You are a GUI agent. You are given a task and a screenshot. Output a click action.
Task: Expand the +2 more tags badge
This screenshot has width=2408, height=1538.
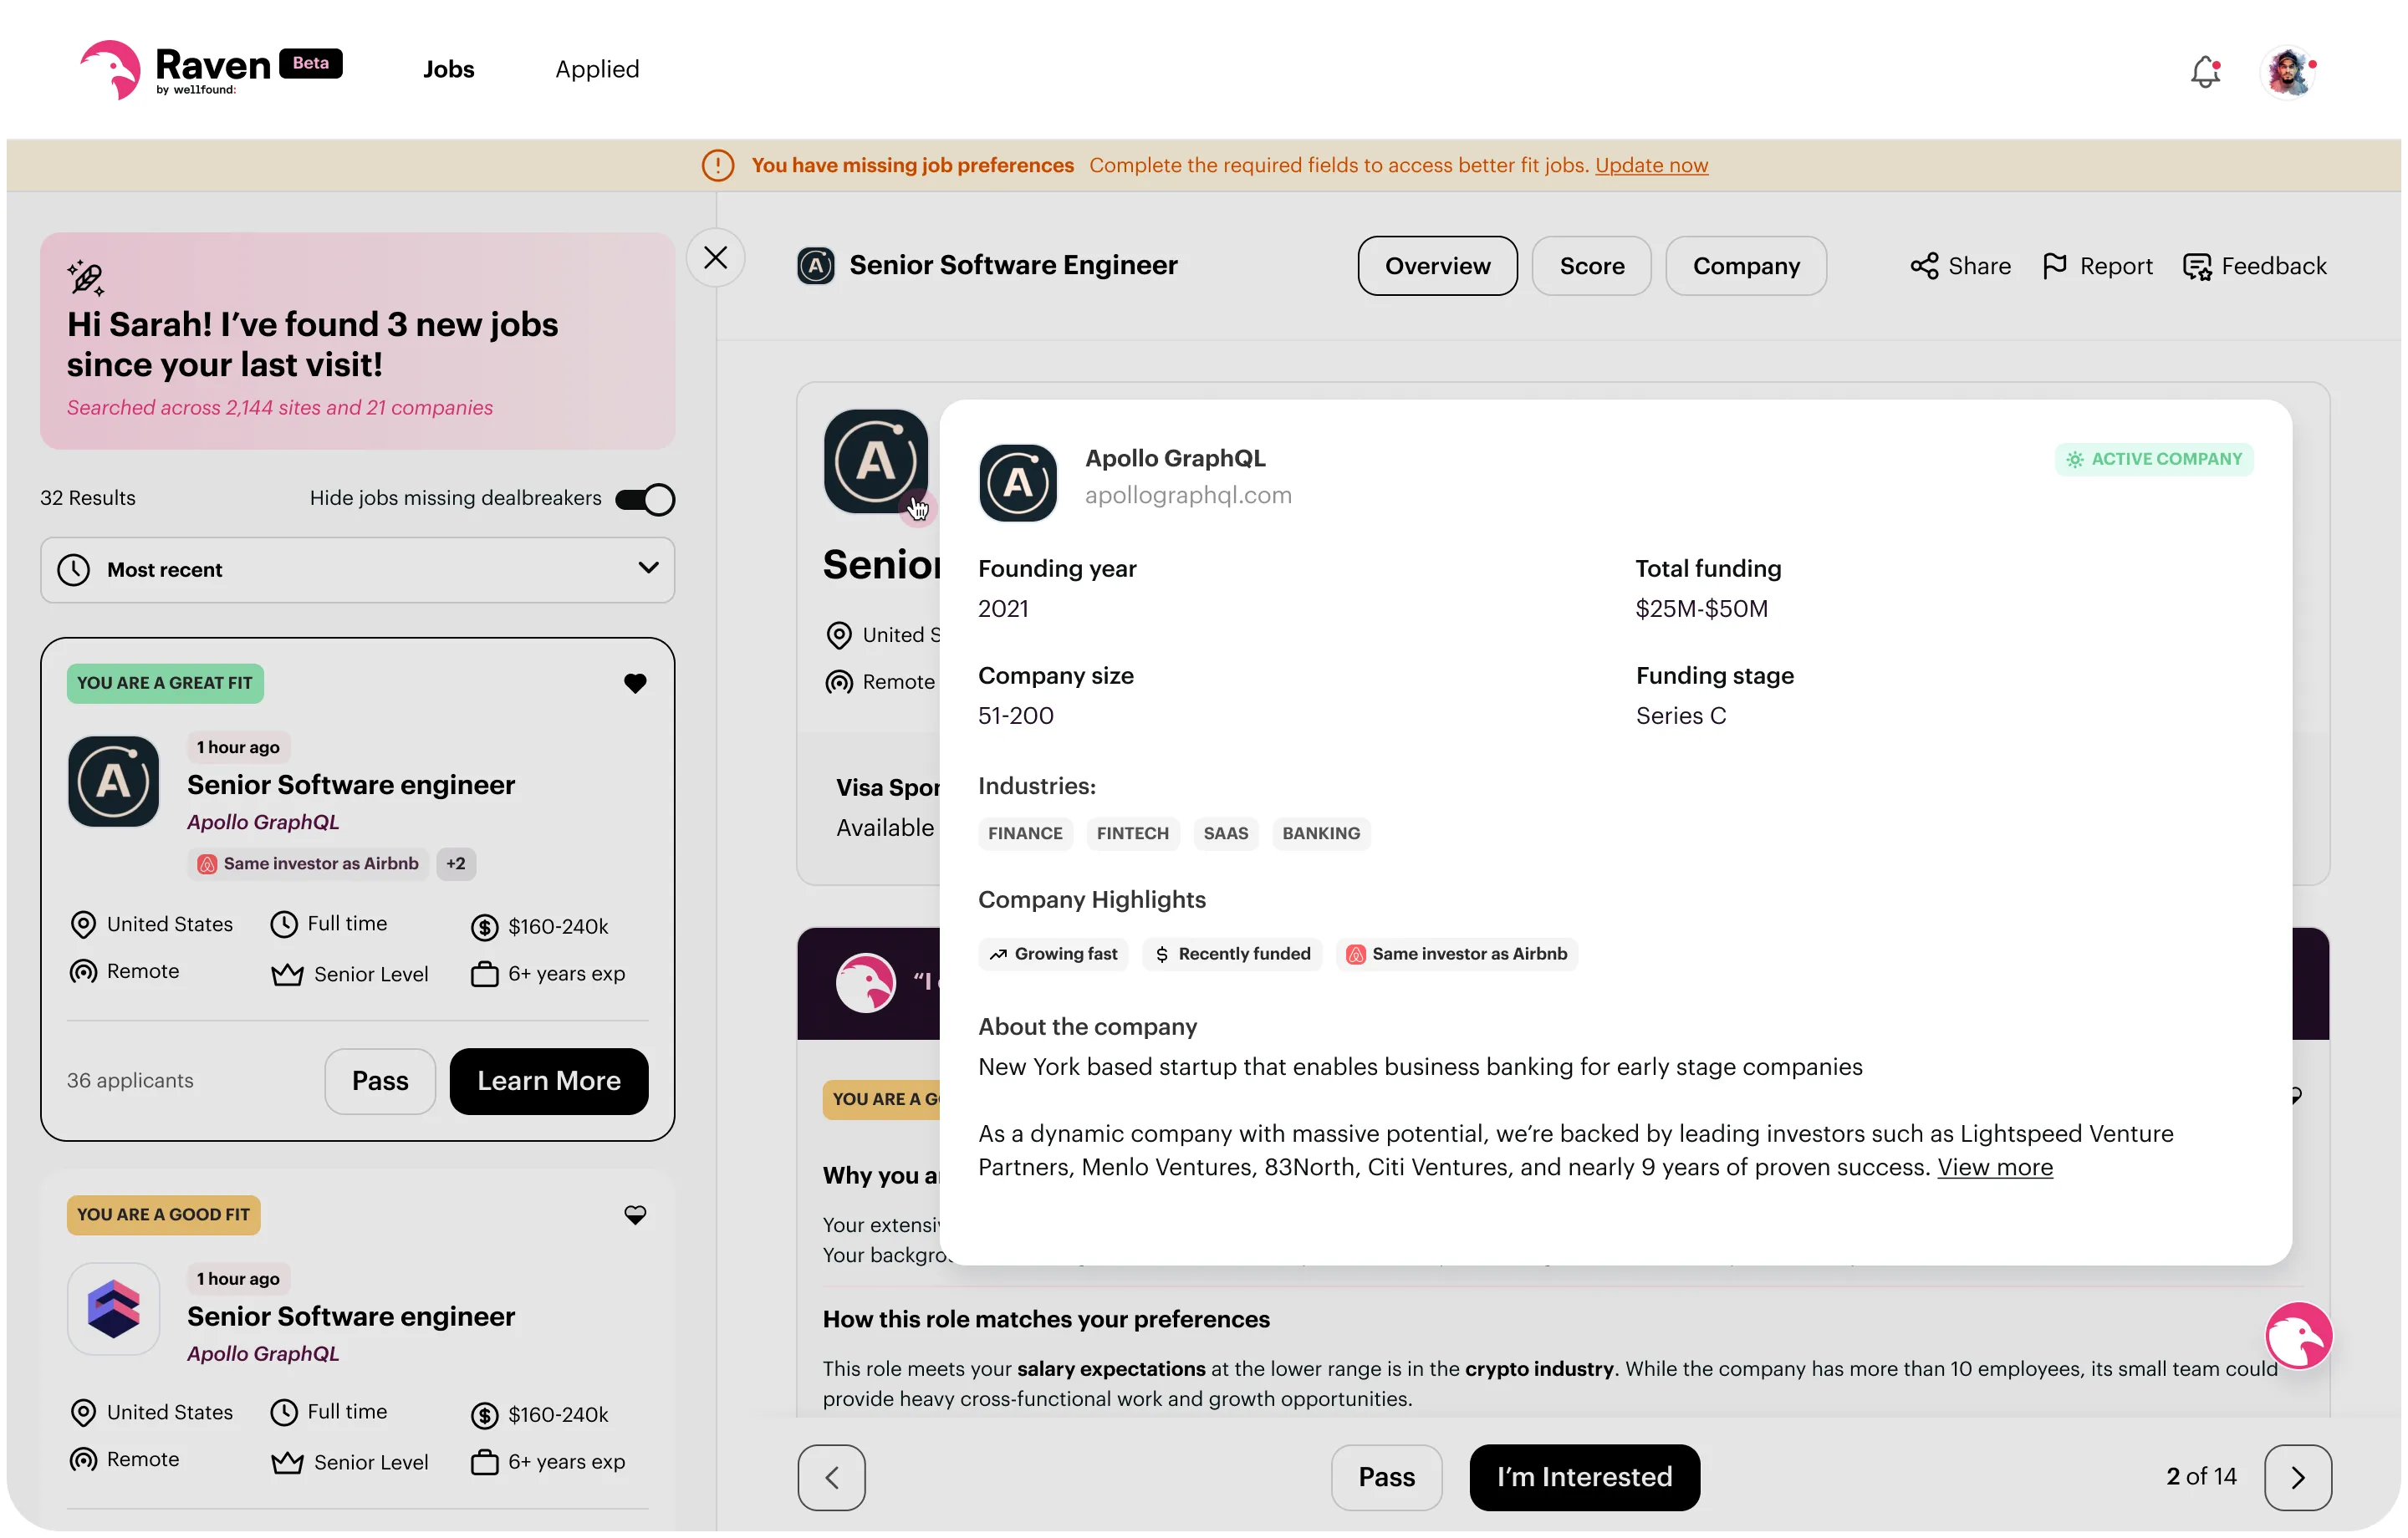click(x=456, y=864)
